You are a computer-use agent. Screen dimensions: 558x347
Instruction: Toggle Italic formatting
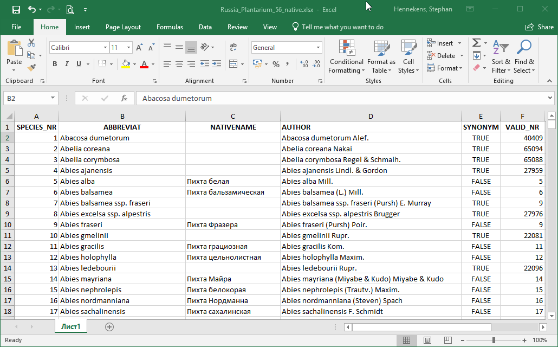67,64
